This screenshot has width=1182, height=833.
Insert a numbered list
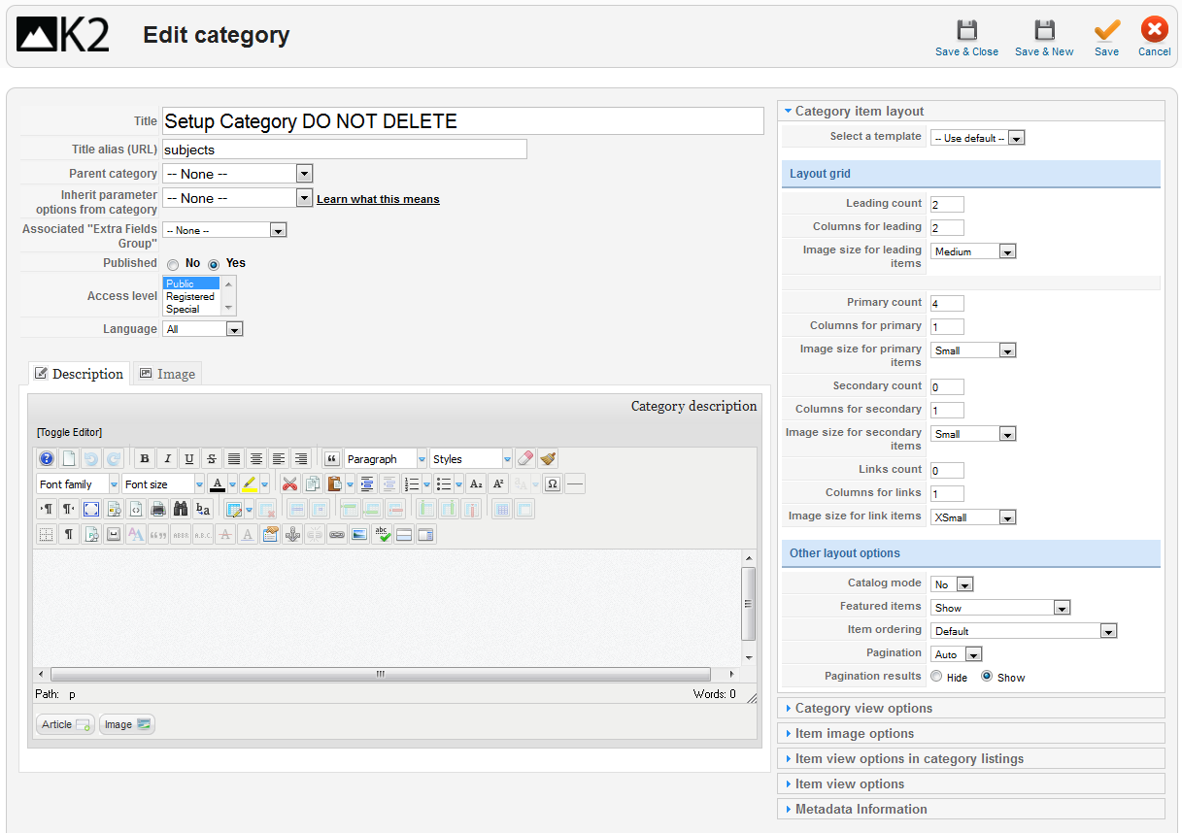412,483
